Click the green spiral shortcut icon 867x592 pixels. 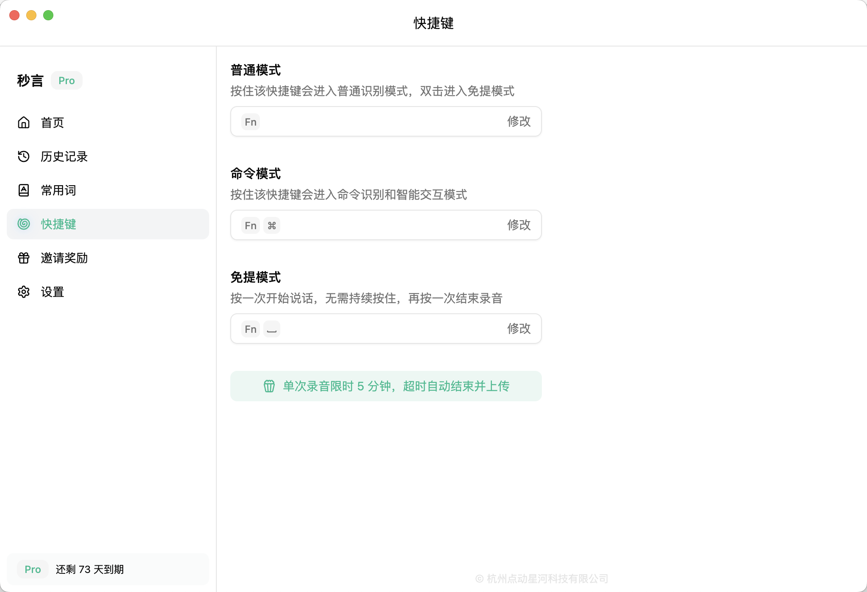click(x=24, y=224)
